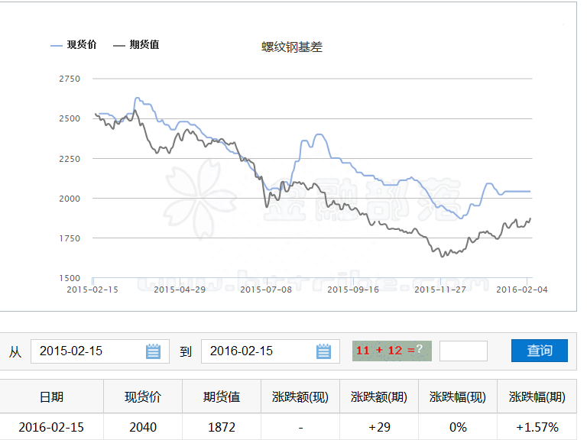The width and height of the screenshot is (587, 440).
Task: Click the 螺纹钢基差 chart title
Action: click(292, 47)
